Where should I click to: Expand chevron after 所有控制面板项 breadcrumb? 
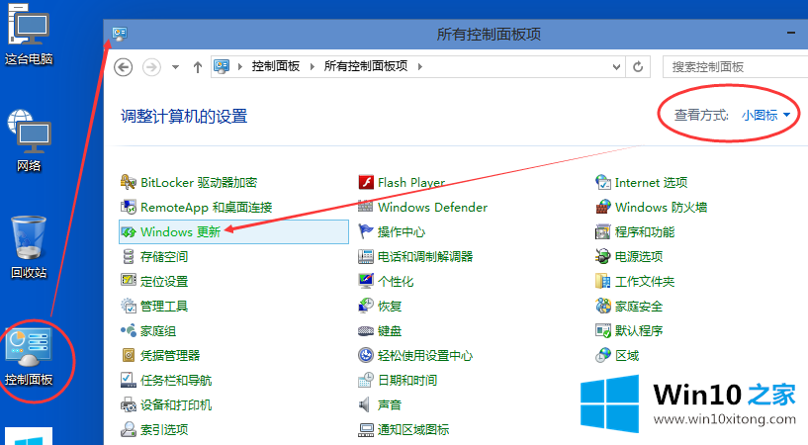(x=420, y=67)
